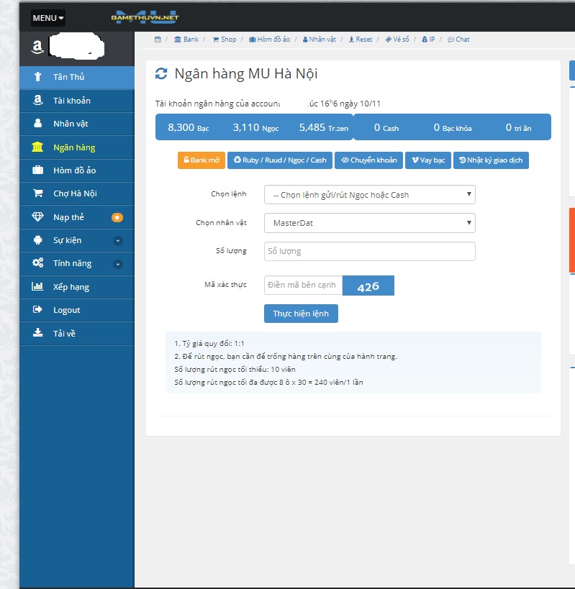
Task: Toggle the Bank mở lock button
Action: point(202,160)
